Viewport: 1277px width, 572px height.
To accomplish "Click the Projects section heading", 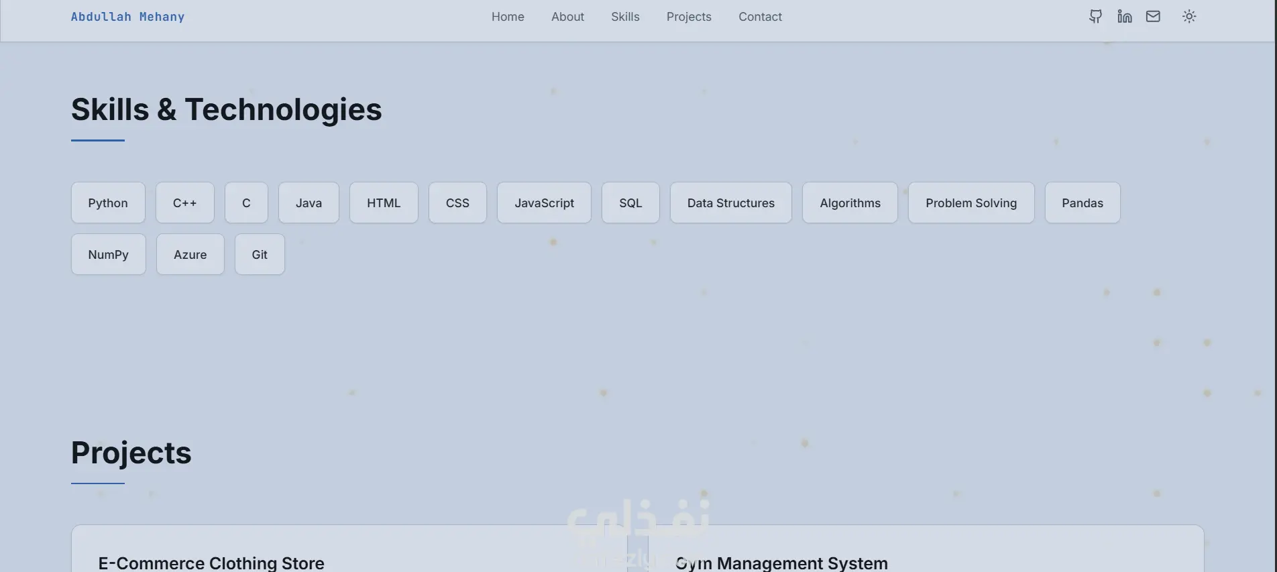I will 131,453.
